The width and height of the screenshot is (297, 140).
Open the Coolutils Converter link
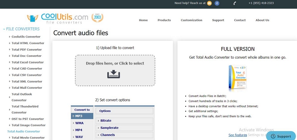pyautogui.click(x=26, y=36)
